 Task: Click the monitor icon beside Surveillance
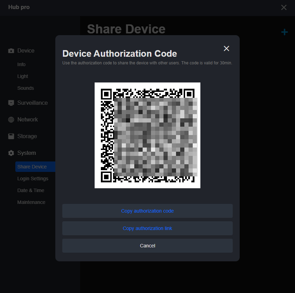pos(11,103)
